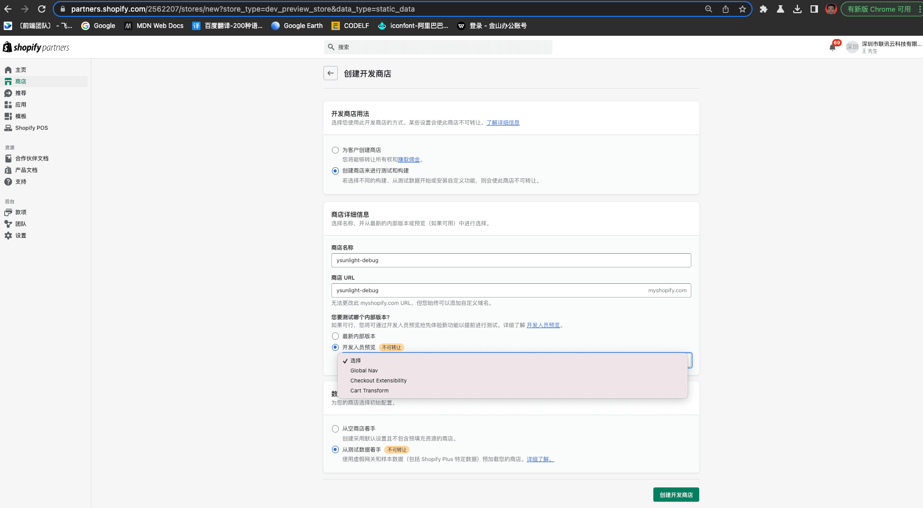The height and width of the screenshot is (508, 923).
Task: Open 主页 home in sidebar
Action: pyautogui.click(x=20, y=70)
